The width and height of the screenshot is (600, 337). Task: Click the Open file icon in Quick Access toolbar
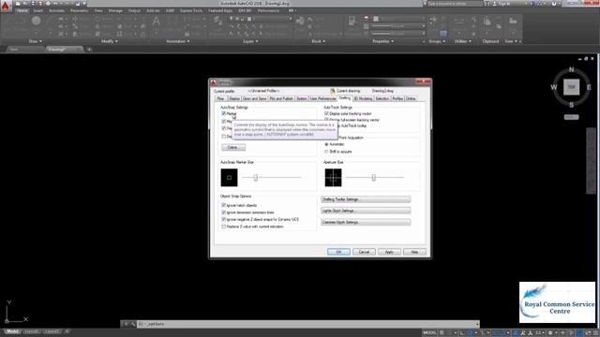pos(25,4)
